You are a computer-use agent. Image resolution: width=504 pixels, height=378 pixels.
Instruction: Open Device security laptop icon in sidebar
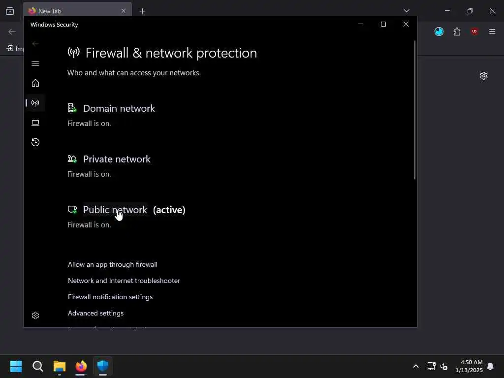[x=35, y=123]
